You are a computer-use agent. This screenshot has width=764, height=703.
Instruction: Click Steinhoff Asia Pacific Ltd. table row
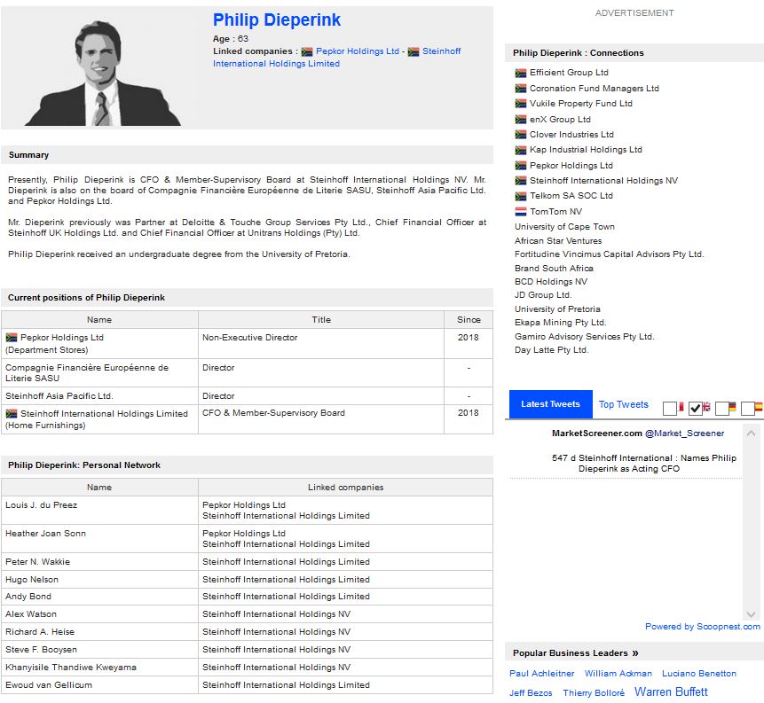click(x=247, y=396)
